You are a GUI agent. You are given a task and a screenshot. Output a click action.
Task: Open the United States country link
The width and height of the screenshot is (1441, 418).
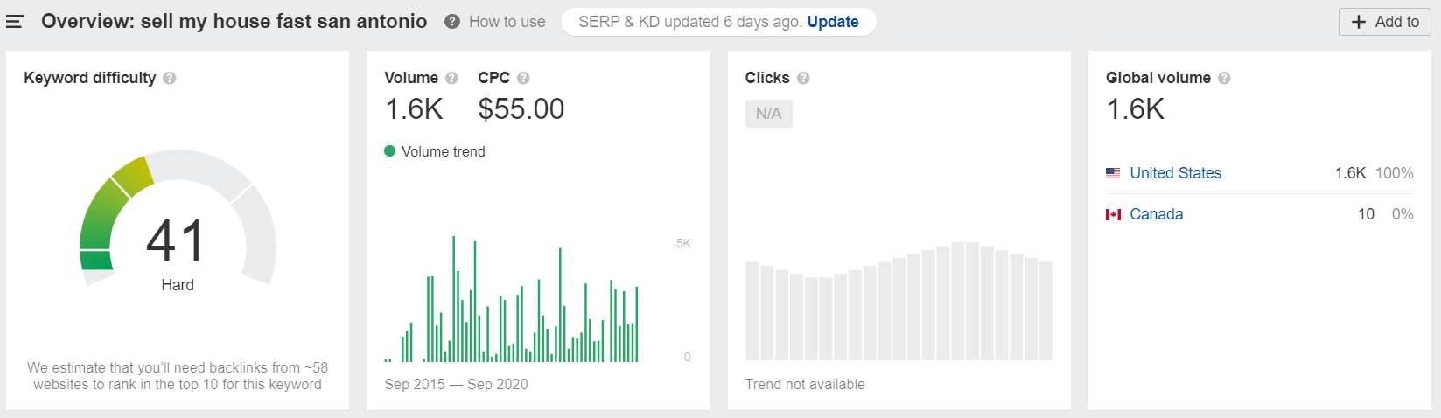tap(1175, 173)
